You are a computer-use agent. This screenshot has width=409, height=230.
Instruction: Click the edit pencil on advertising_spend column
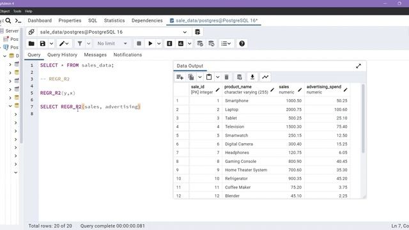click(x=345, y=89)
